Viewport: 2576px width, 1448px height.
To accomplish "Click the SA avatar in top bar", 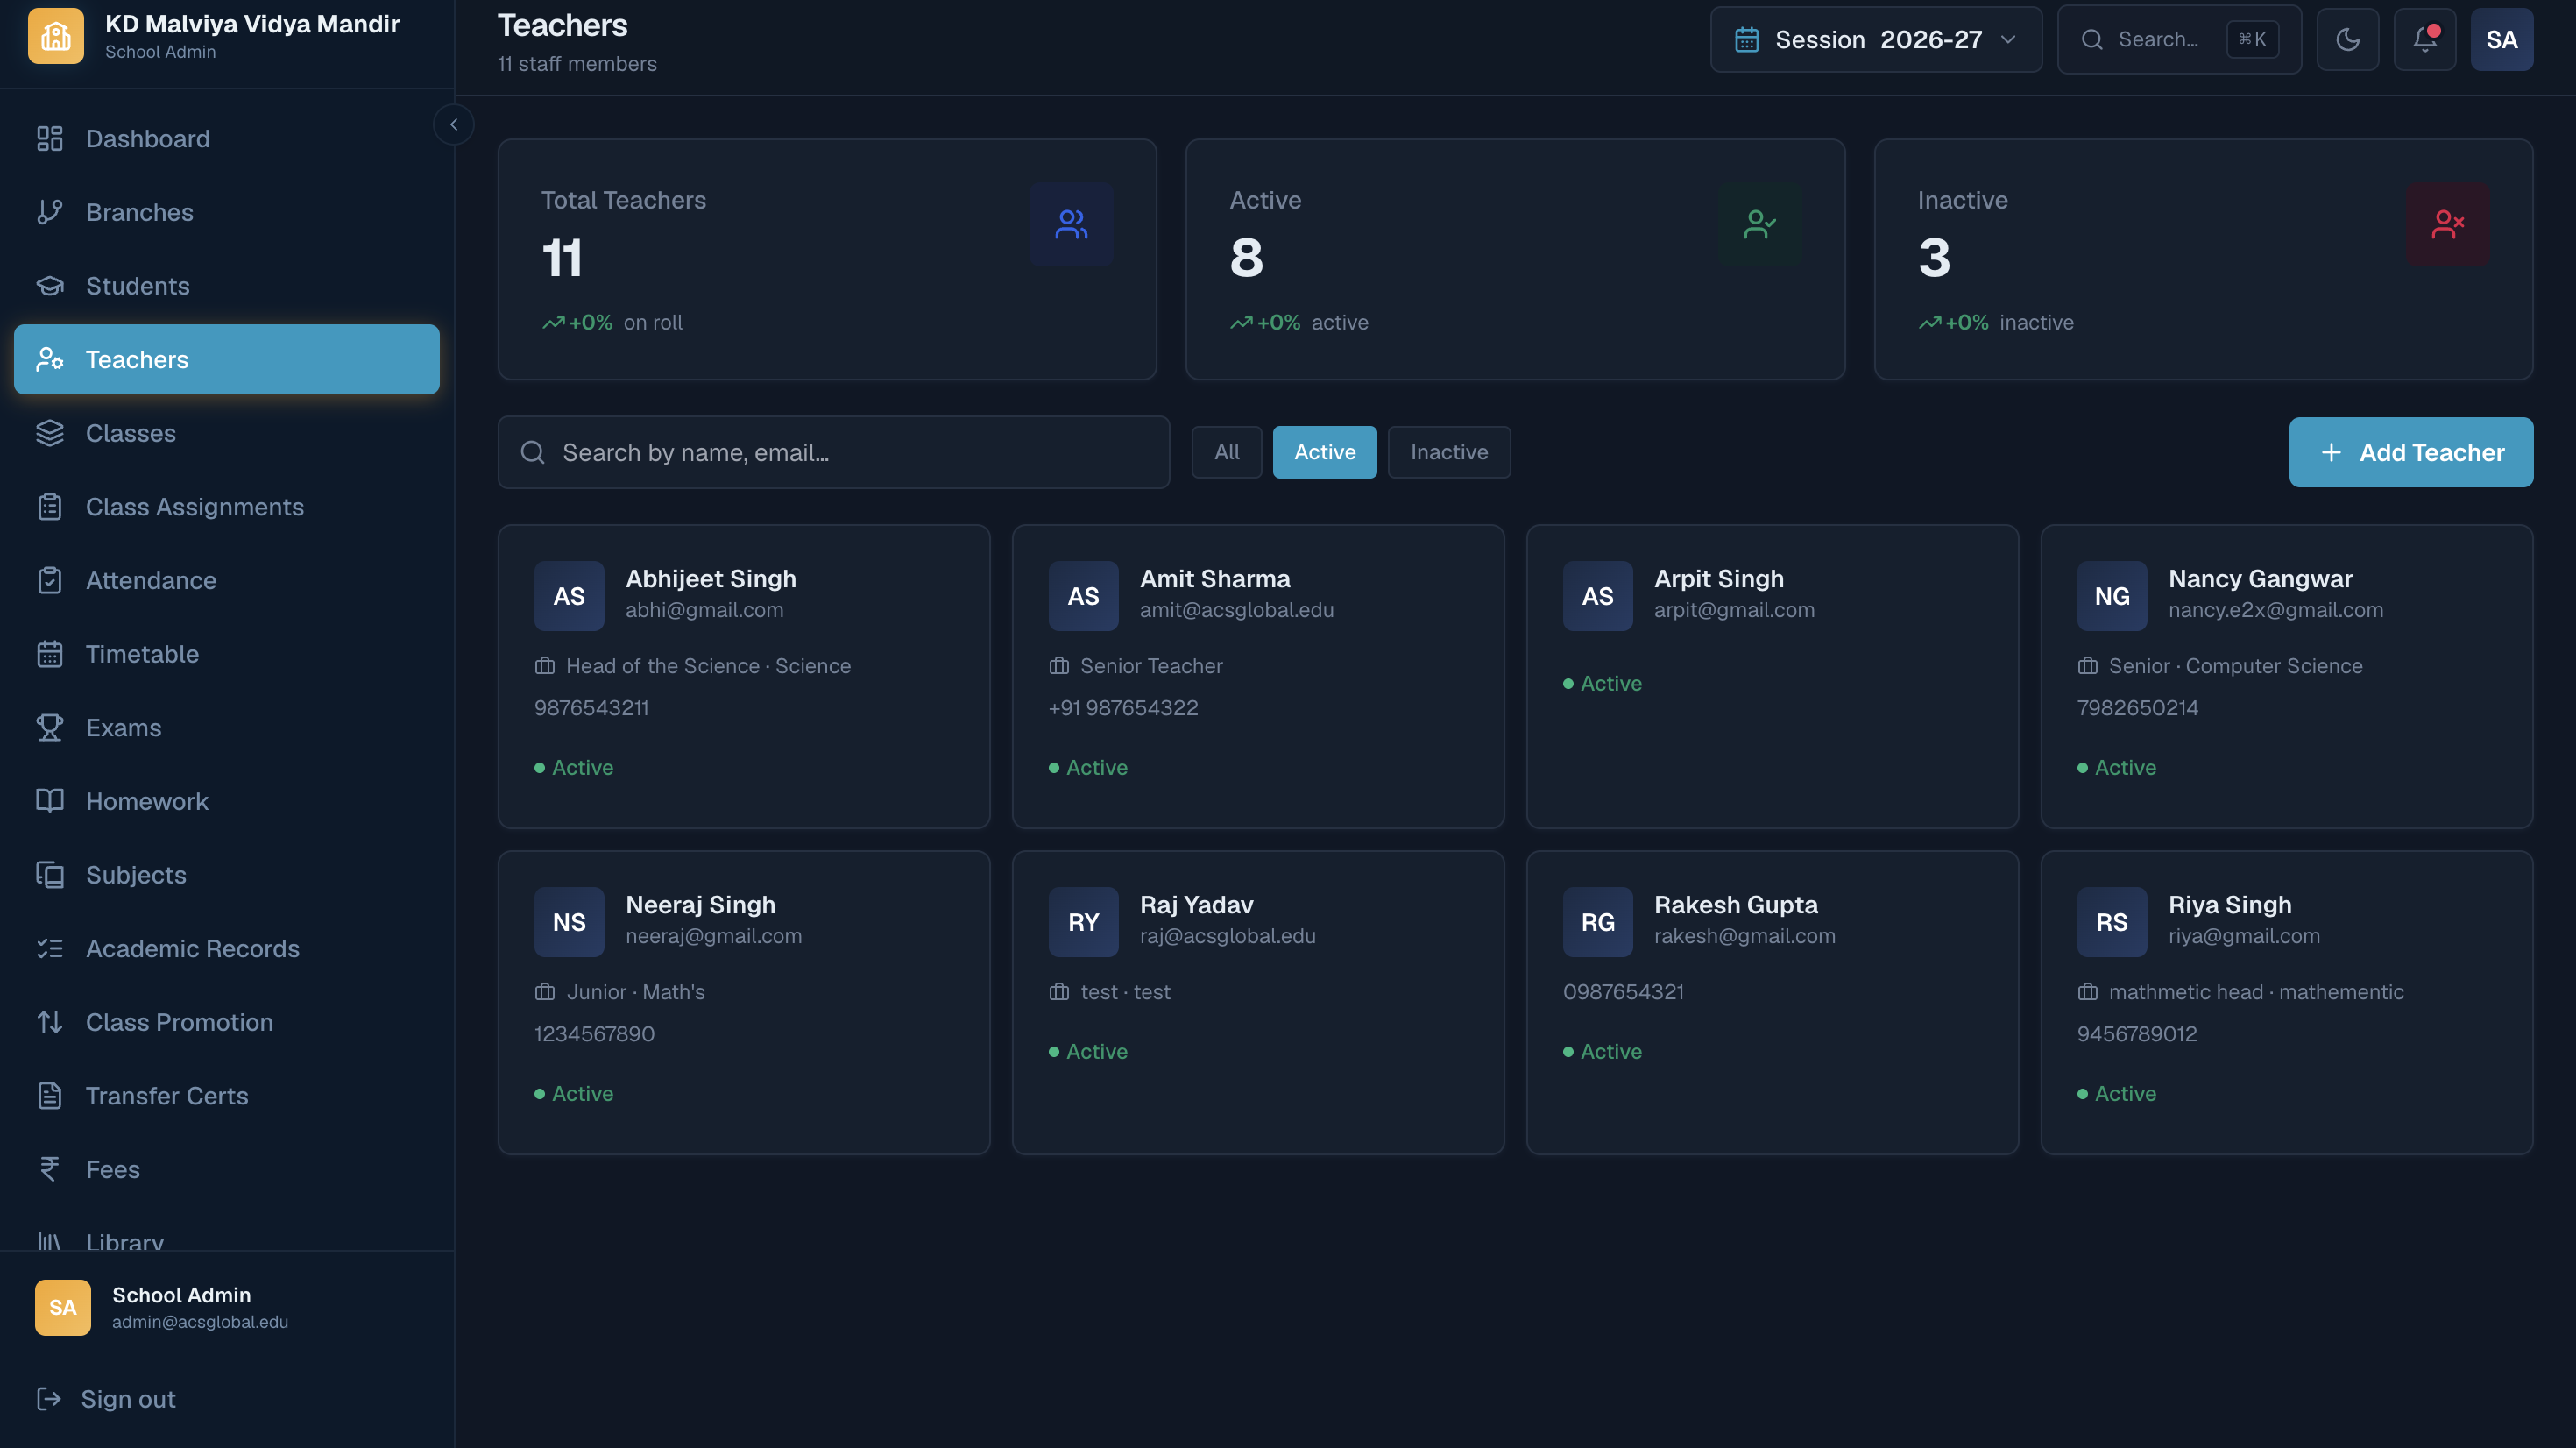I will (x=2502, y=39).
